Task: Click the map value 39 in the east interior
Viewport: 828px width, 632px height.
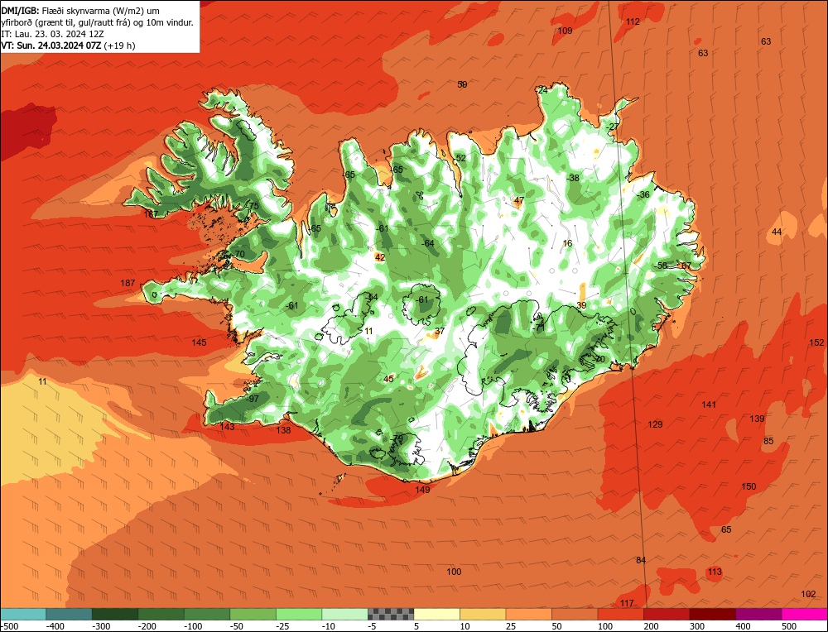Action: (581, 305)
